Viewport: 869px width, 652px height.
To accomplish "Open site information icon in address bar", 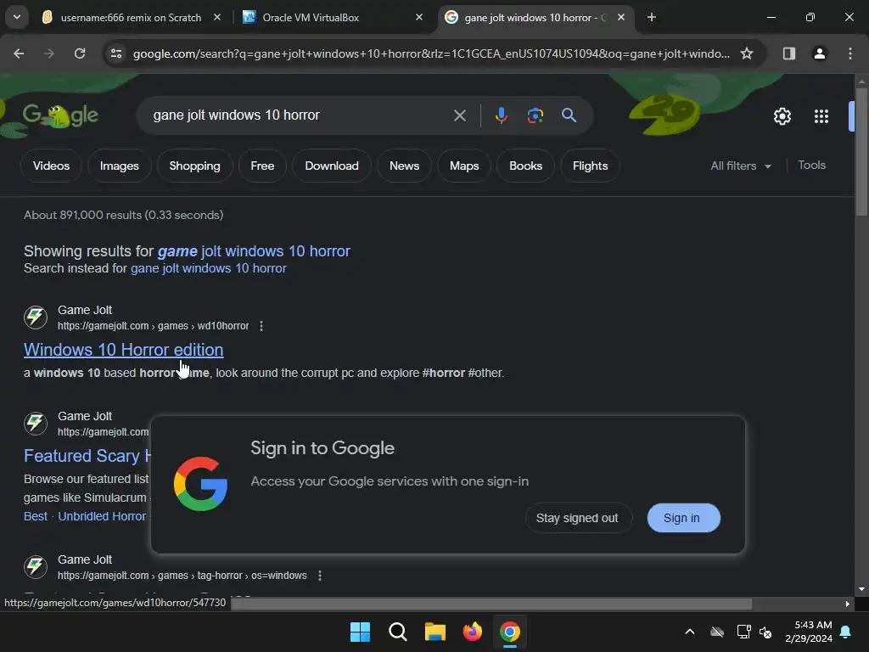I will point(116,53).
